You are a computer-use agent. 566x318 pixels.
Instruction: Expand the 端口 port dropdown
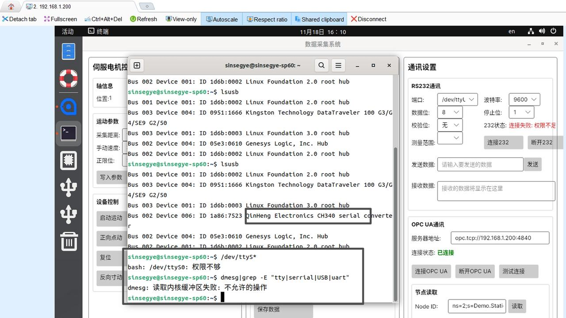(457, 99)
